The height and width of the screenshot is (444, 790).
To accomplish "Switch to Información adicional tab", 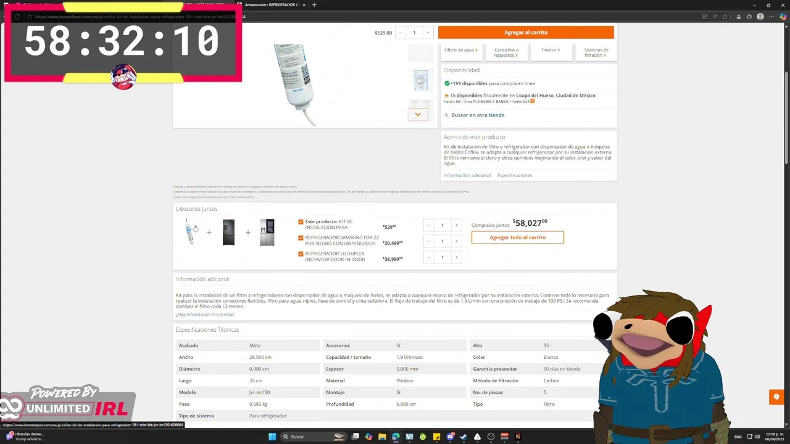I will [467, 175].
